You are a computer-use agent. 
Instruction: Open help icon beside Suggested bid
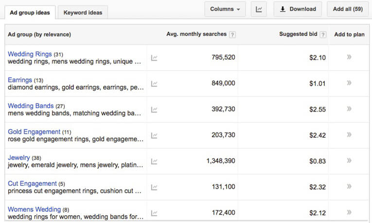(323, 35)
